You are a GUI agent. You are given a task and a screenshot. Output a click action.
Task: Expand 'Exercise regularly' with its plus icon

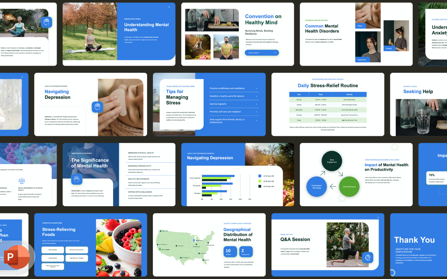tap(256, 104)
